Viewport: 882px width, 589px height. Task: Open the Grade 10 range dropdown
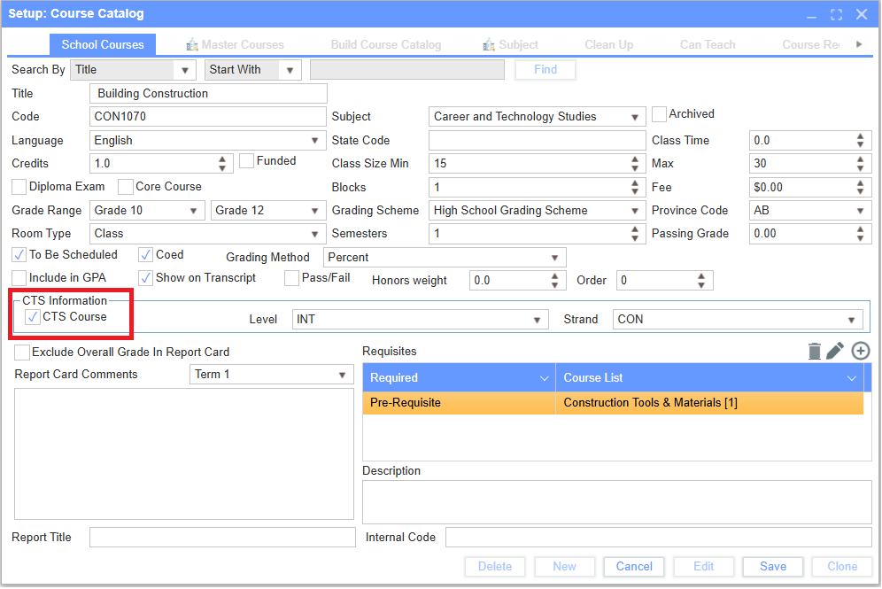[193, 211]
